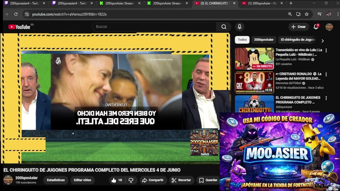Image resolution: width=340 pixels, height=191 pixels.
Task: Go to YouTube home via the logo
Action: (x=19, y=27)
